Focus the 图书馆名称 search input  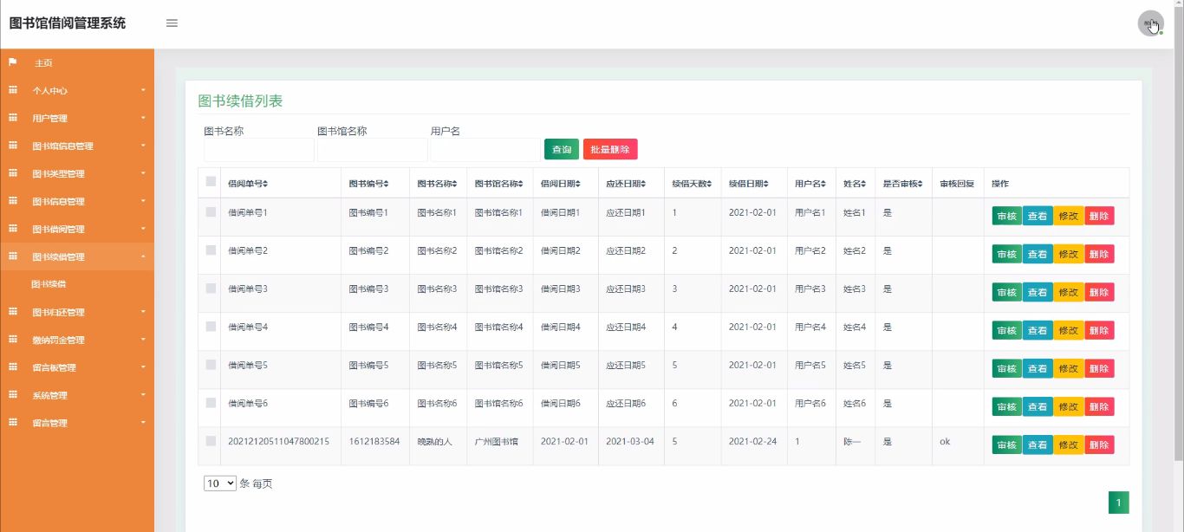(x=373, y=150)
